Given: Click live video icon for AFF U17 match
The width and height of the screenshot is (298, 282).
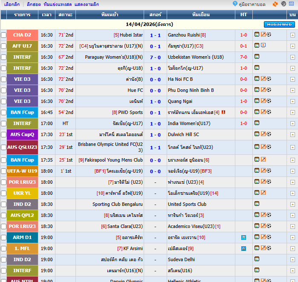Looking at the screenshot, I should tap(263, 46).
